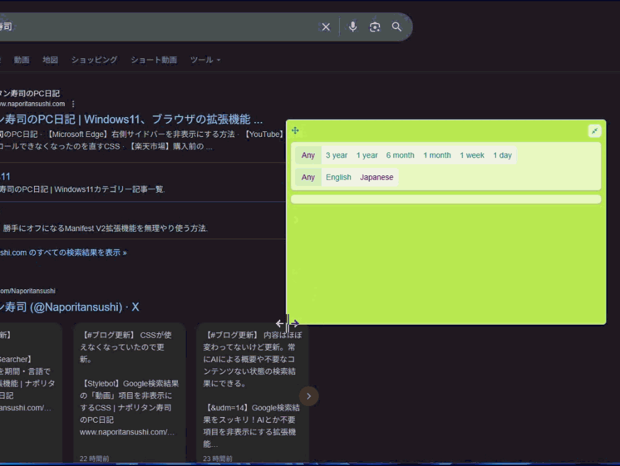Select the 3 year time filter

pyautogui.click(x=337, y=156)
